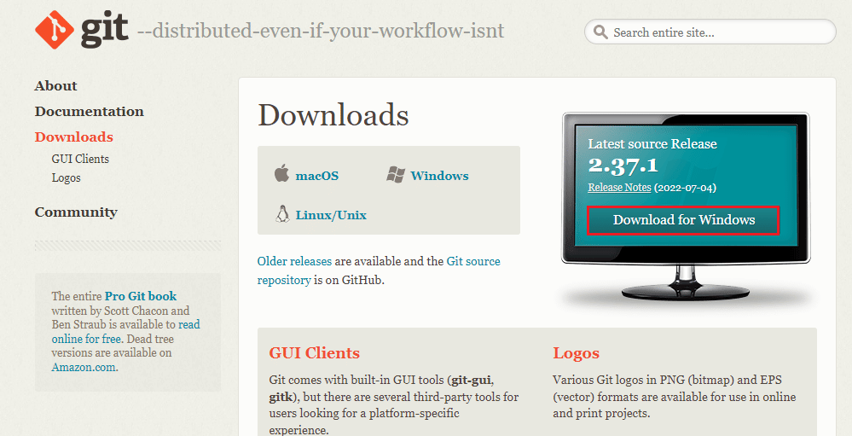
Task: Click the version number 2.37.1
Action: click(623, 166)
